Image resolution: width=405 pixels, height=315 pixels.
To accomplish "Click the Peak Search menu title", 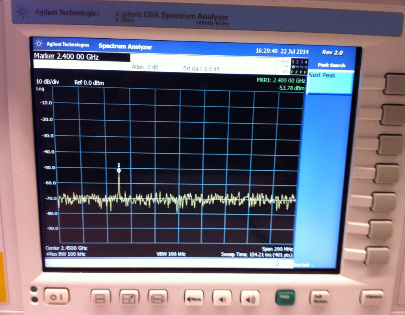I will point(331,65).
